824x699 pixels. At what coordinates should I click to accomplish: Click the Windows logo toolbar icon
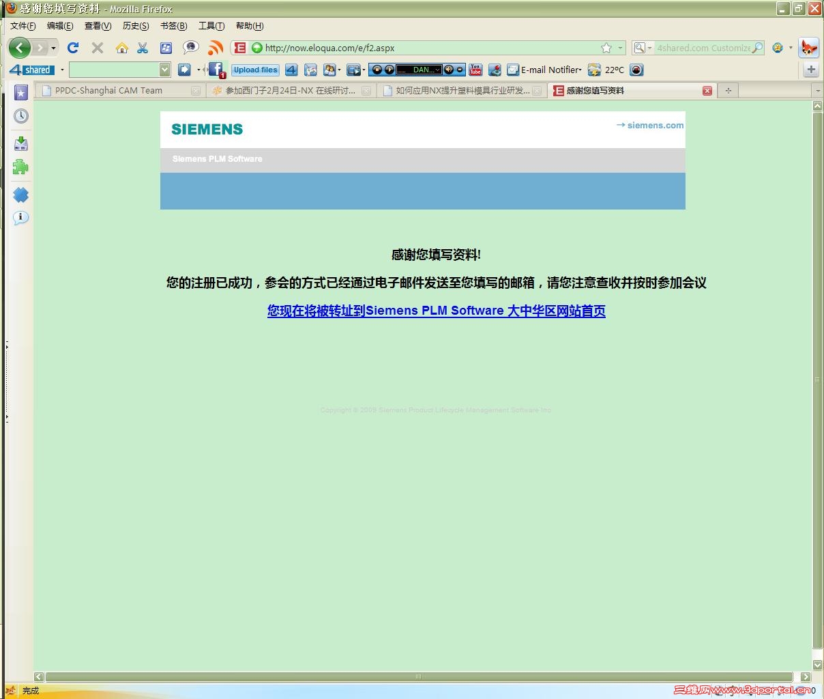tap(166, 48)
